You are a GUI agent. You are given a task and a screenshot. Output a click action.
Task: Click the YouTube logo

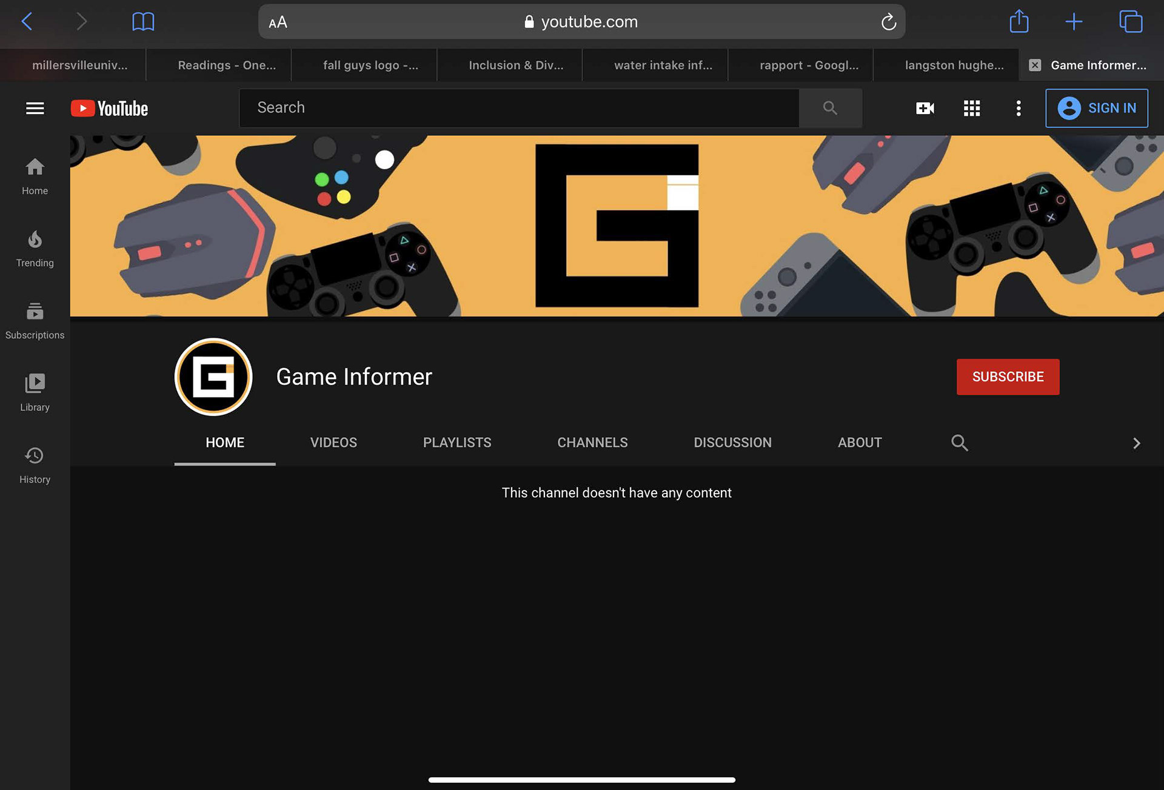point(110,108)
